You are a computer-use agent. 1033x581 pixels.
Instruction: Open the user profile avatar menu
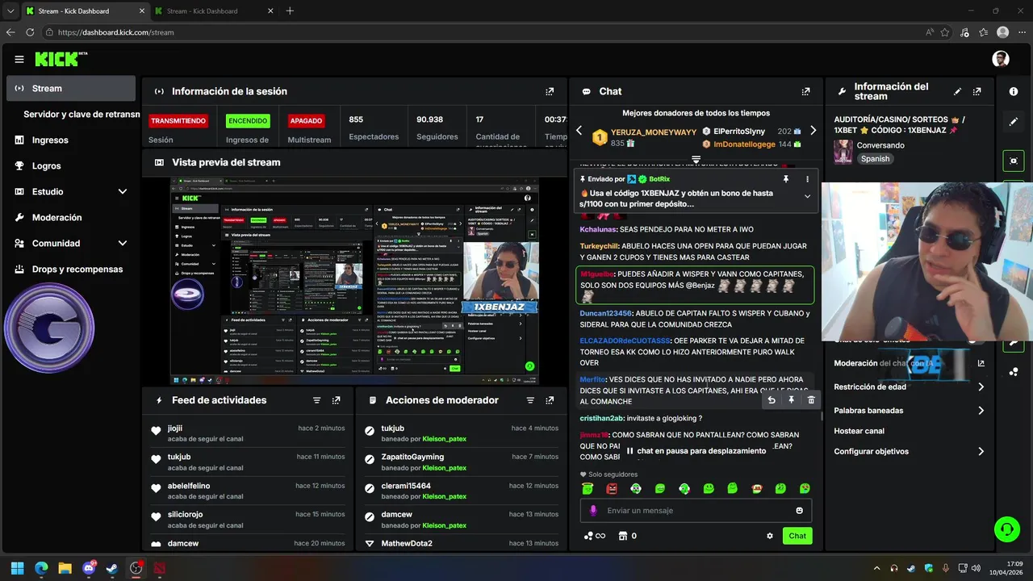pyautogui.click(x=1001, y=59)
